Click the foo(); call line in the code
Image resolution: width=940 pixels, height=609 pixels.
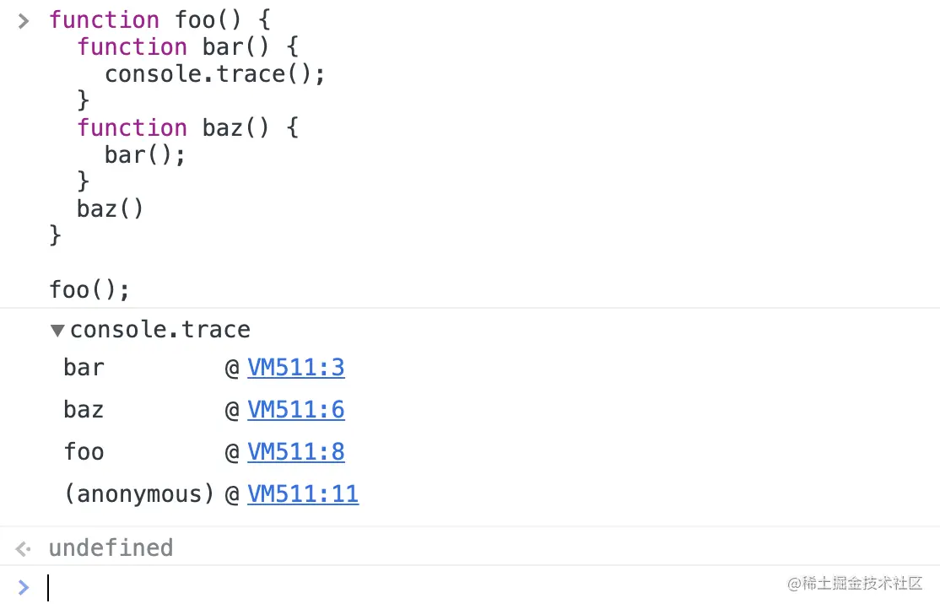89,290
